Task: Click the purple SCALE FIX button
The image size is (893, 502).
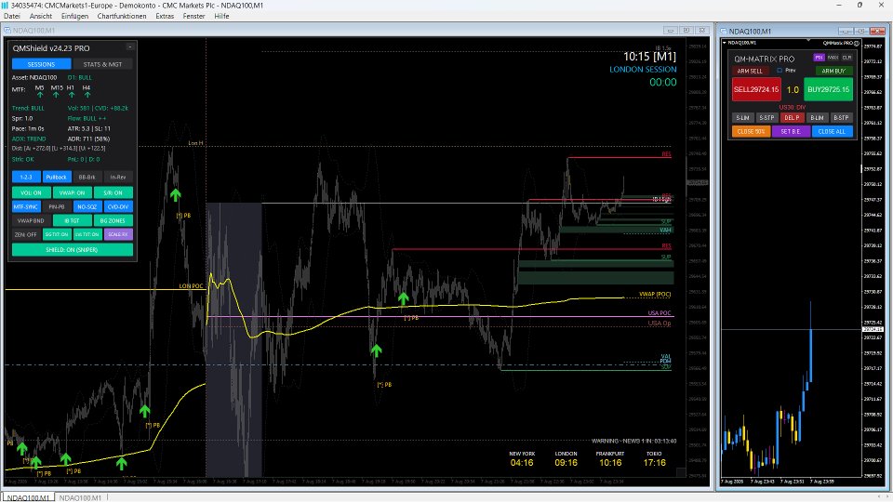Action: pyautogui.click(x=118, y=234)
